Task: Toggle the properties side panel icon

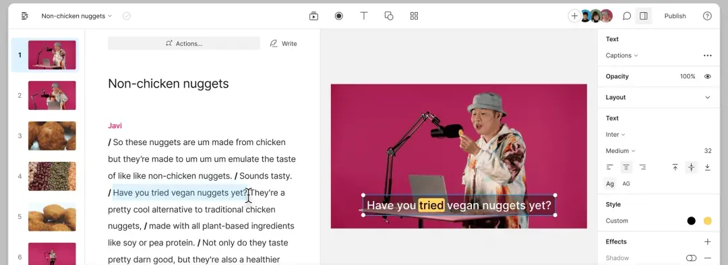Action: coord(644,16)
